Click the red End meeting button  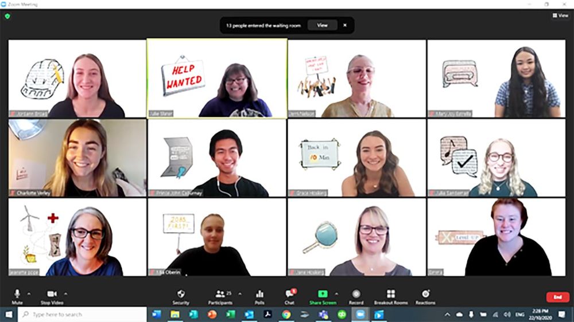pyautogui.click(x=557, y=297)
